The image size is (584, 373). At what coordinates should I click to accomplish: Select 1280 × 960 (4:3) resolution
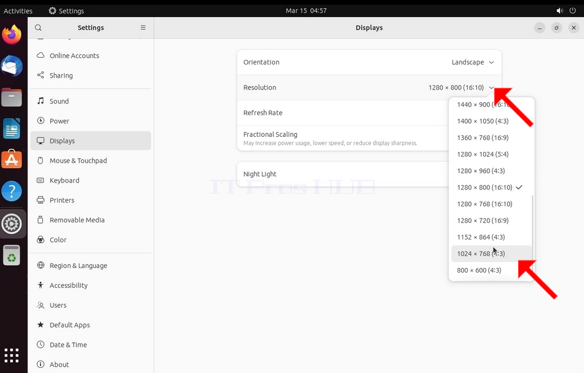click(x=492, y=171)
